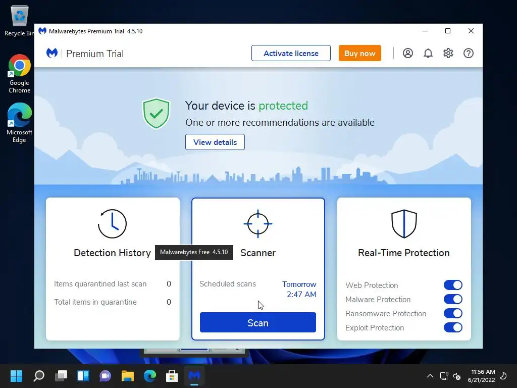Image resolution: width=517 pixels, height=388 pixels.
Task: Select the Microsoft Edge desktop shortcut
Action: pyautogui.click(x=19, y=123)
